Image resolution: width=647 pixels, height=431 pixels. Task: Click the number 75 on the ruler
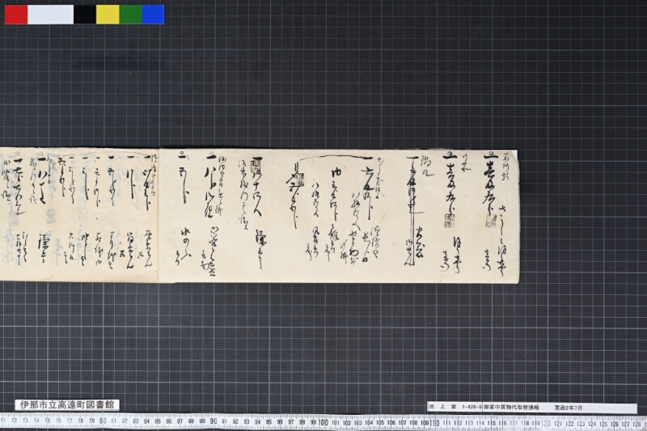(x=47, y=420)
